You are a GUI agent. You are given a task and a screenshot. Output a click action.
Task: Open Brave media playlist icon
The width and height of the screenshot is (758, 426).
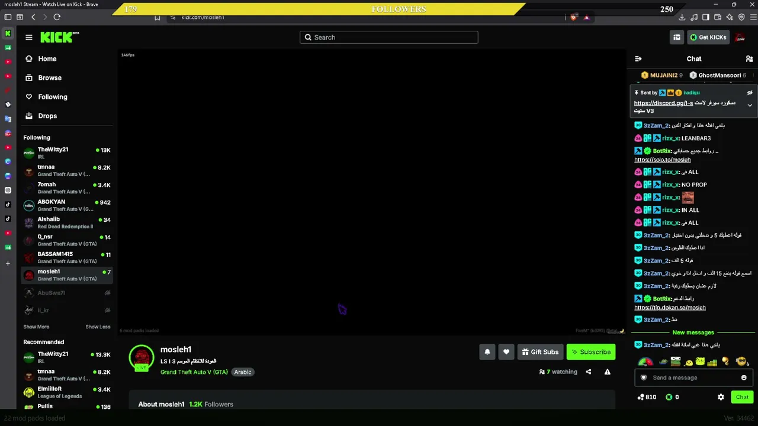coord(694,17)
